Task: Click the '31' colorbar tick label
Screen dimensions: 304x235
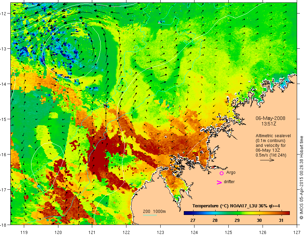Action: (x=281, y=220)
